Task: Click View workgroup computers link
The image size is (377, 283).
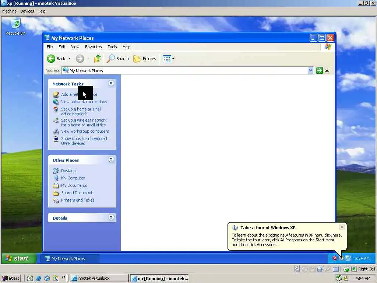Action: pyautogui.click(x=85, y=131)
